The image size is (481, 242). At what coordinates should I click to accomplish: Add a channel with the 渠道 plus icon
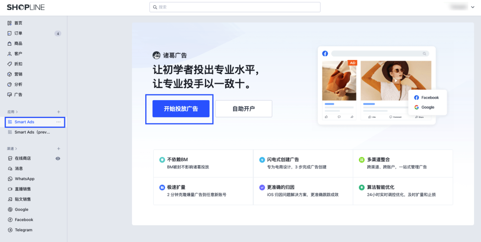(59, 149)
